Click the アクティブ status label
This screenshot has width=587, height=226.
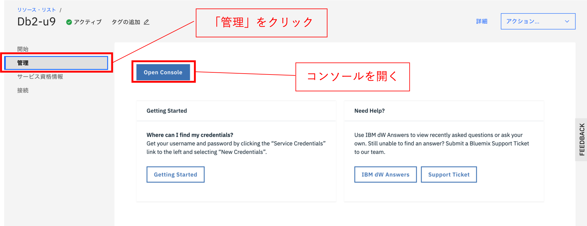point(87,21)
